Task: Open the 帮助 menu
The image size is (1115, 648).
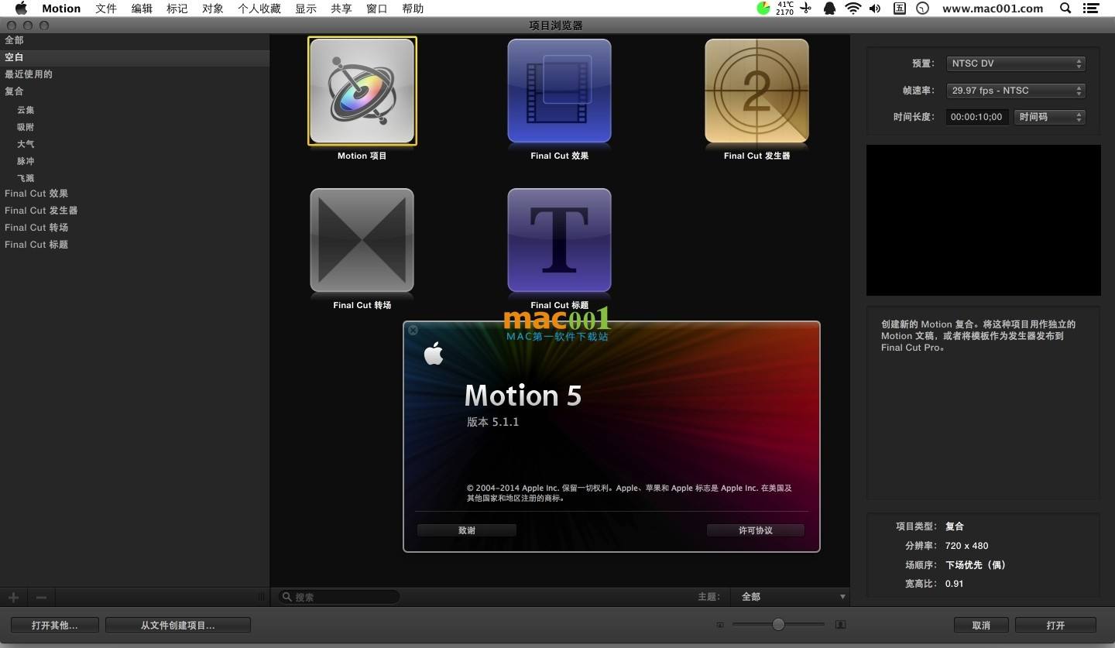Action: tap(413, 9)
